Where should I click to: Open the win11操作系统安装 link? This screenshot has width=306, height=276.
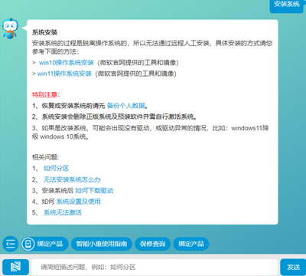pyautogui.click(x=64, y=74)
